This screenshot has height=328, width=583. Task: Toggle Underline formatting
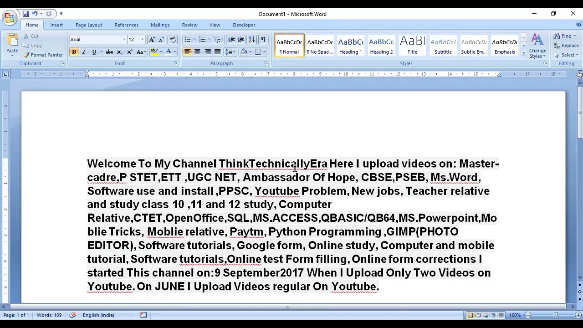94,52
